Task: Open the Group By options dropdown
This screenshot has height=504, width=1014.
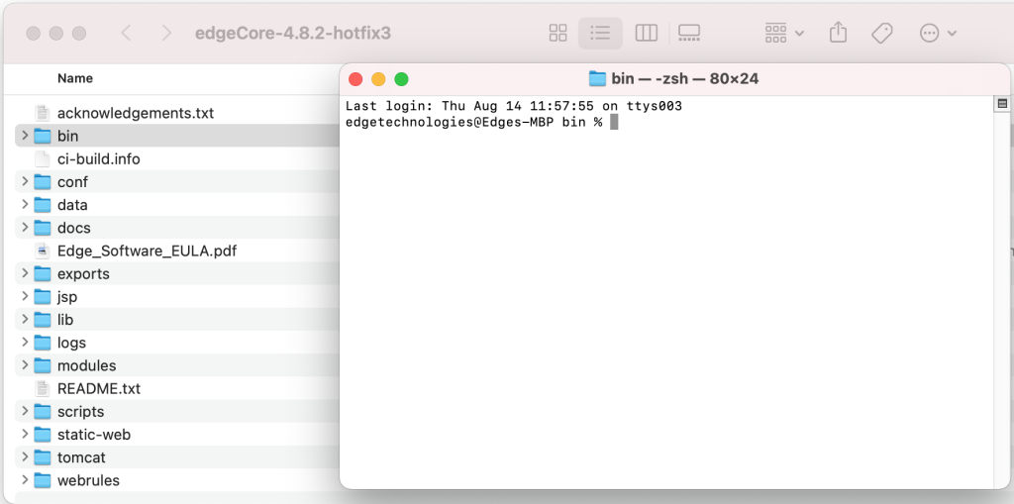Action: pos(784,33)
